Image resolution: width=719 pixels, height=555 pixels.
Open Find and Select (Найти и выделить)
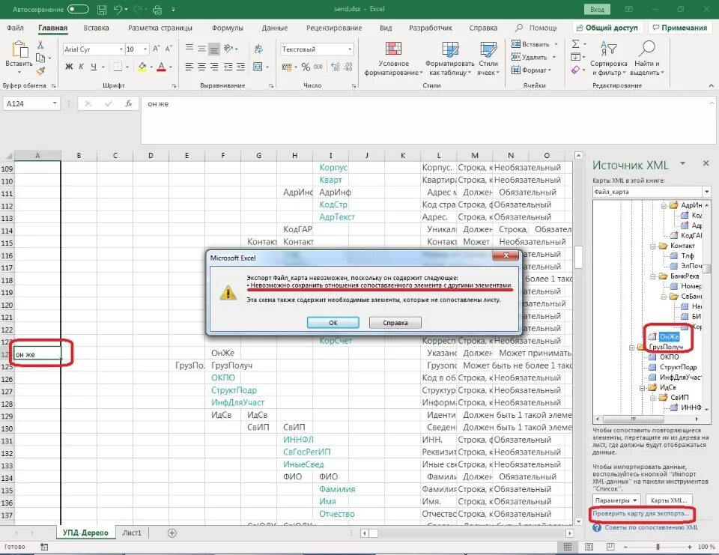point(647,58)
